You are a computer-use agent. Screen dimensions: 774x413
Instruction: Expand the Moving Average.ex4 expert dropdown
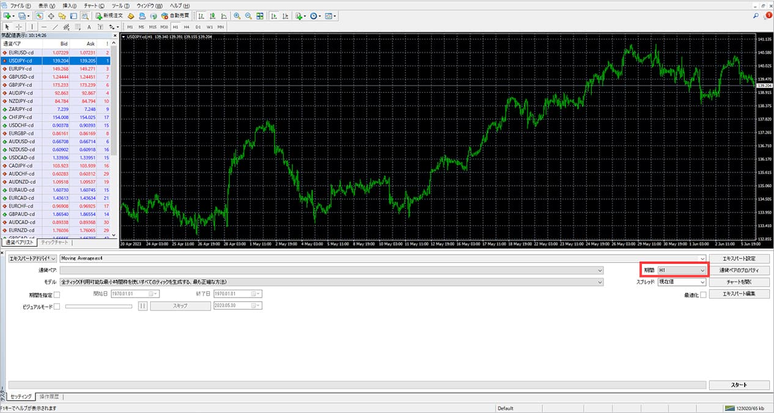click(x=383, y=259)
